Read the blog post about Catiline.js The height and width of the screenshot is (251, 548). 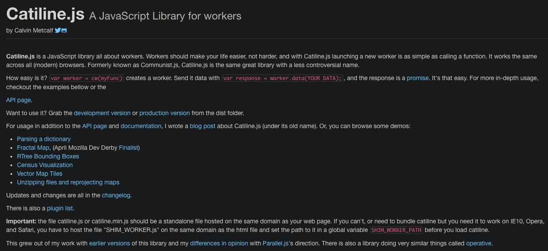[x=202, y=126]
